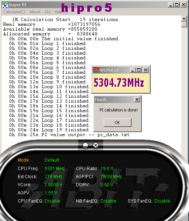This screenshot has width=189, height=221.
Task: Click 'PI calculation is done!' message
Action: pyautogui.click(x=119, y=110)
